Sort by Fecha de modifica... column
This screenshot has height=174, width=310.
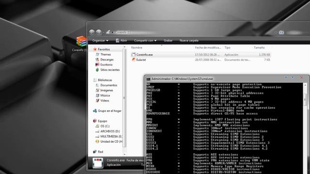point(208,48)
